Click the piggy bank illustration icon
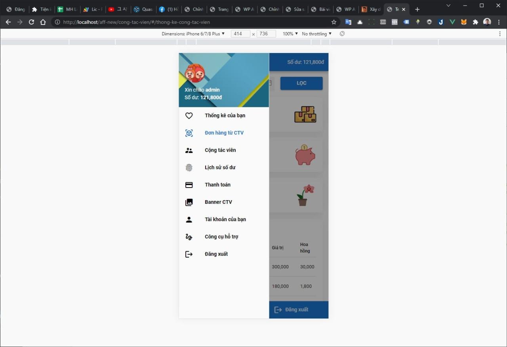 pyautogui.click(x=305, y=155)
